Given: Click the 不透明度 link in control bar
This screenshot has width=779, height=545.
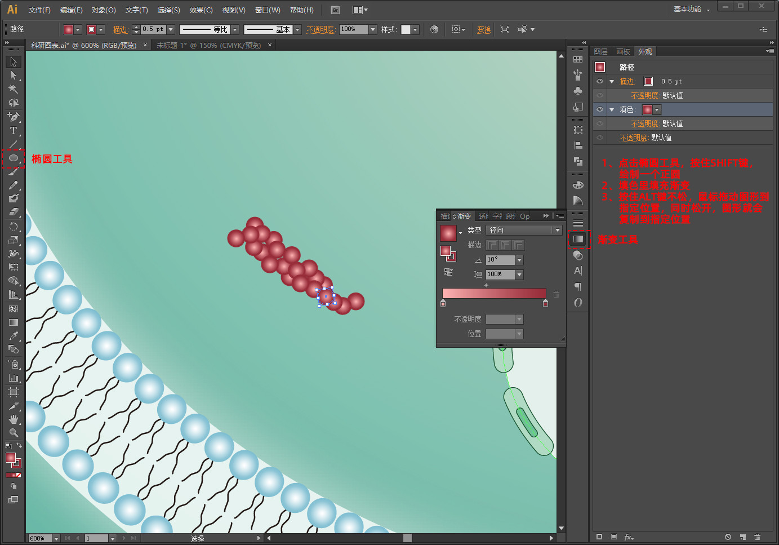Looking at the screenshot, I should coord(321,29).
